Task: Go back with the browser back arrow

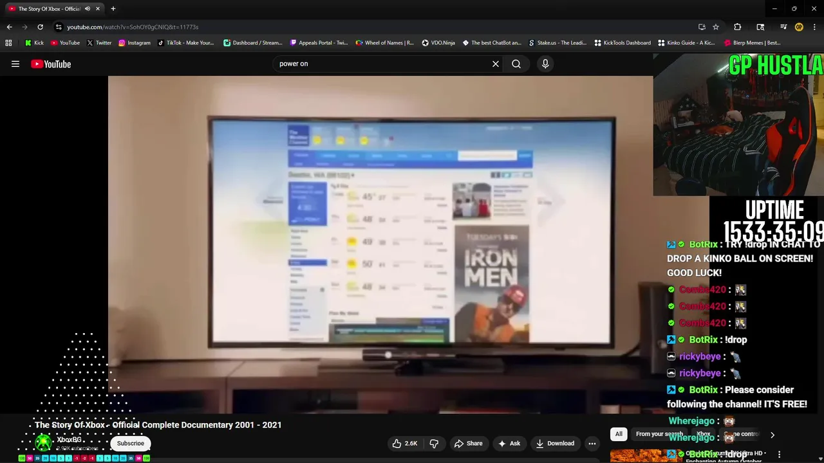Action: click(9, 27)
